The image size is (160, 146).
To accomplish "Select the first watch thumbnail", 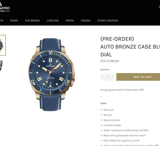I will [3, 45].
